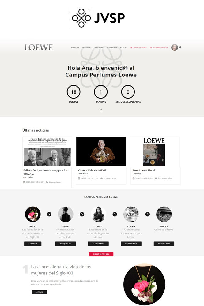Click the JVSP logo at top

(x=98, y=18)
